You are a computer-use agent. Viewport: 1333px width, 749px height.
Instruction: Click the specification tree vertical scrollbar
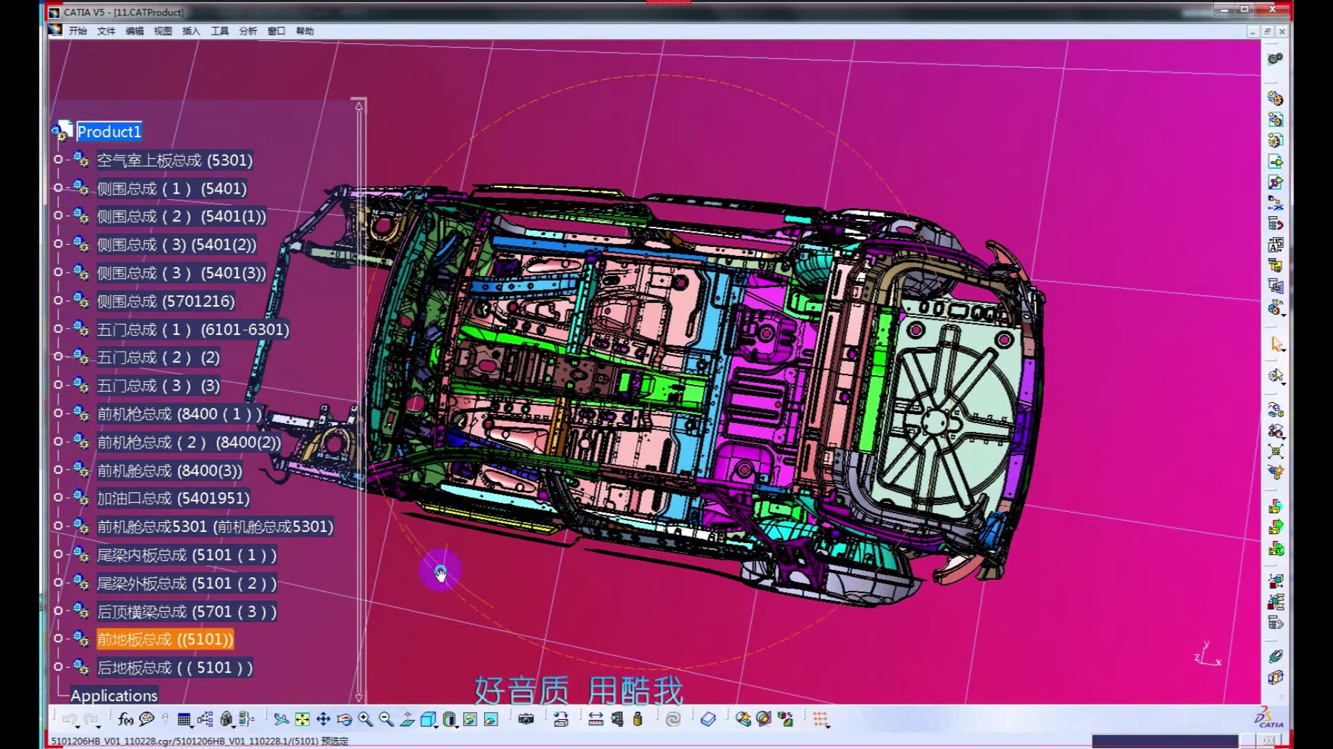click(x=359, y=402)
